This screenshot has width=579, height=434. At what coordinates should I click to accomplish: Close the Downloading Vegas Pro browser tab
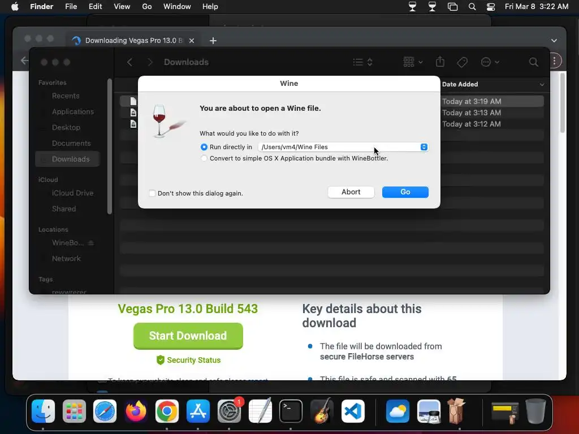(192, 41)
